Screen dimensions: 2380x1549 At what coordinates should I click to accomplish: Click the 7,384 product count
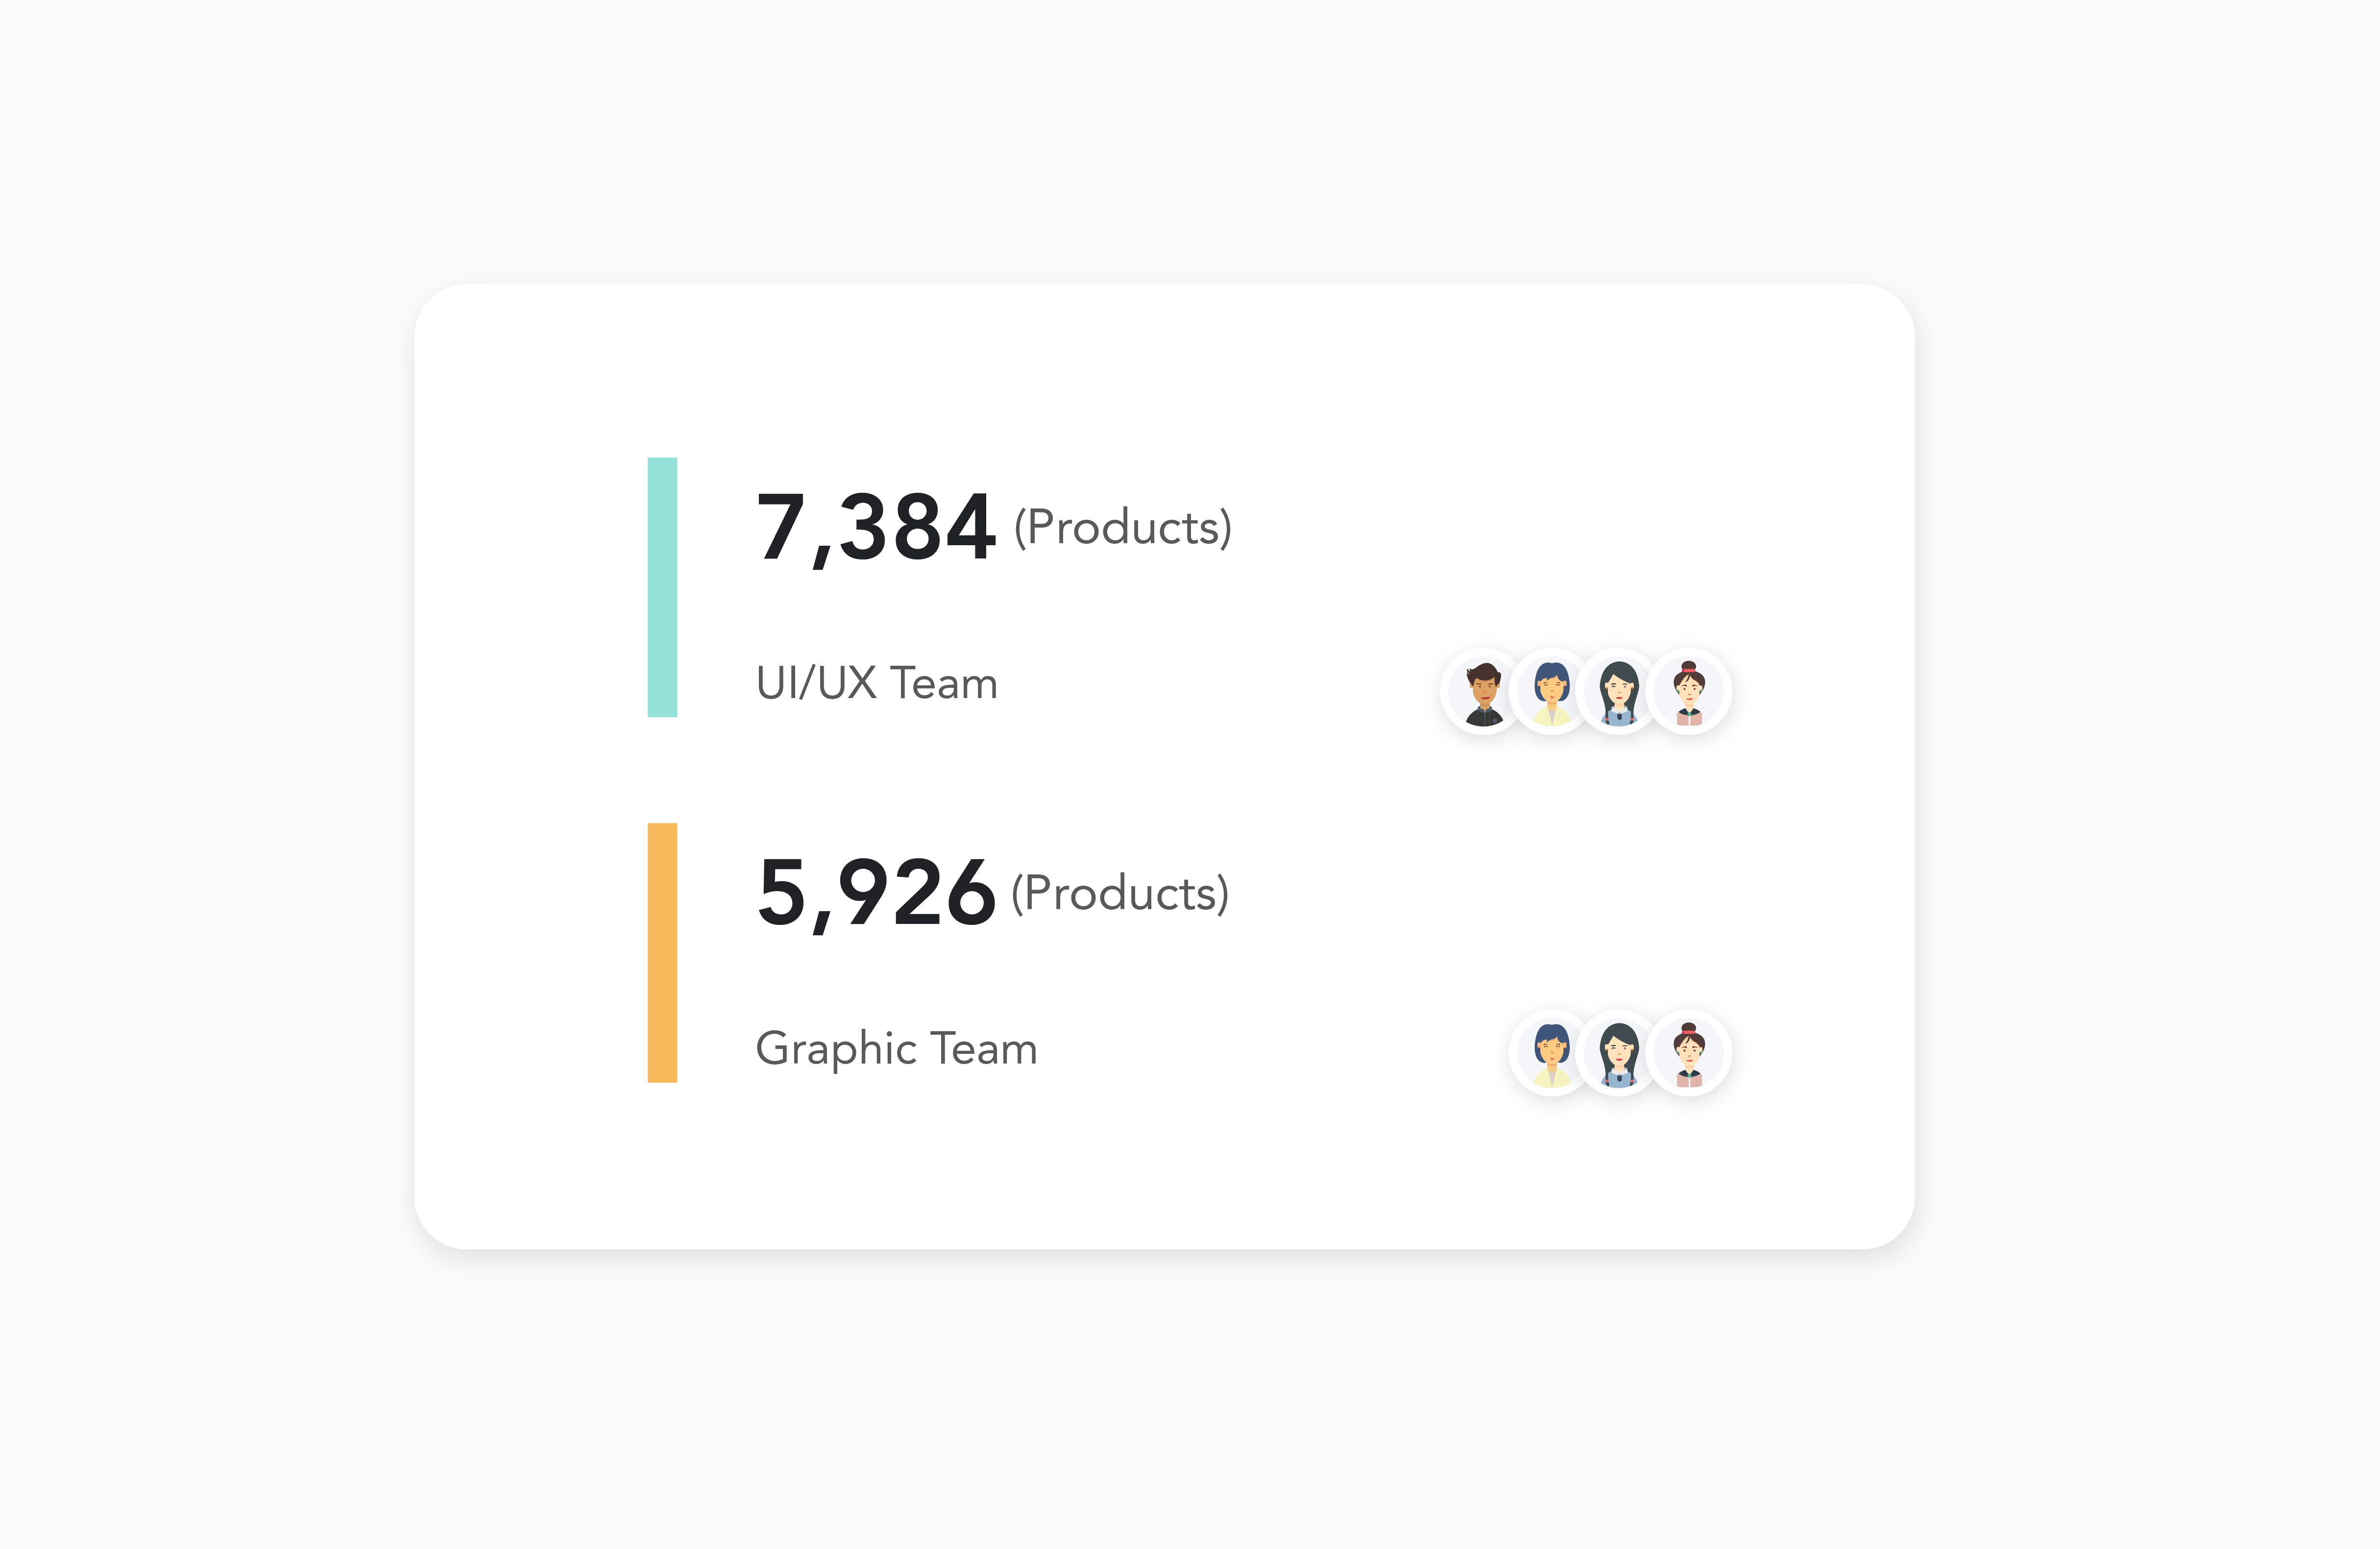[x=875, y=527]
